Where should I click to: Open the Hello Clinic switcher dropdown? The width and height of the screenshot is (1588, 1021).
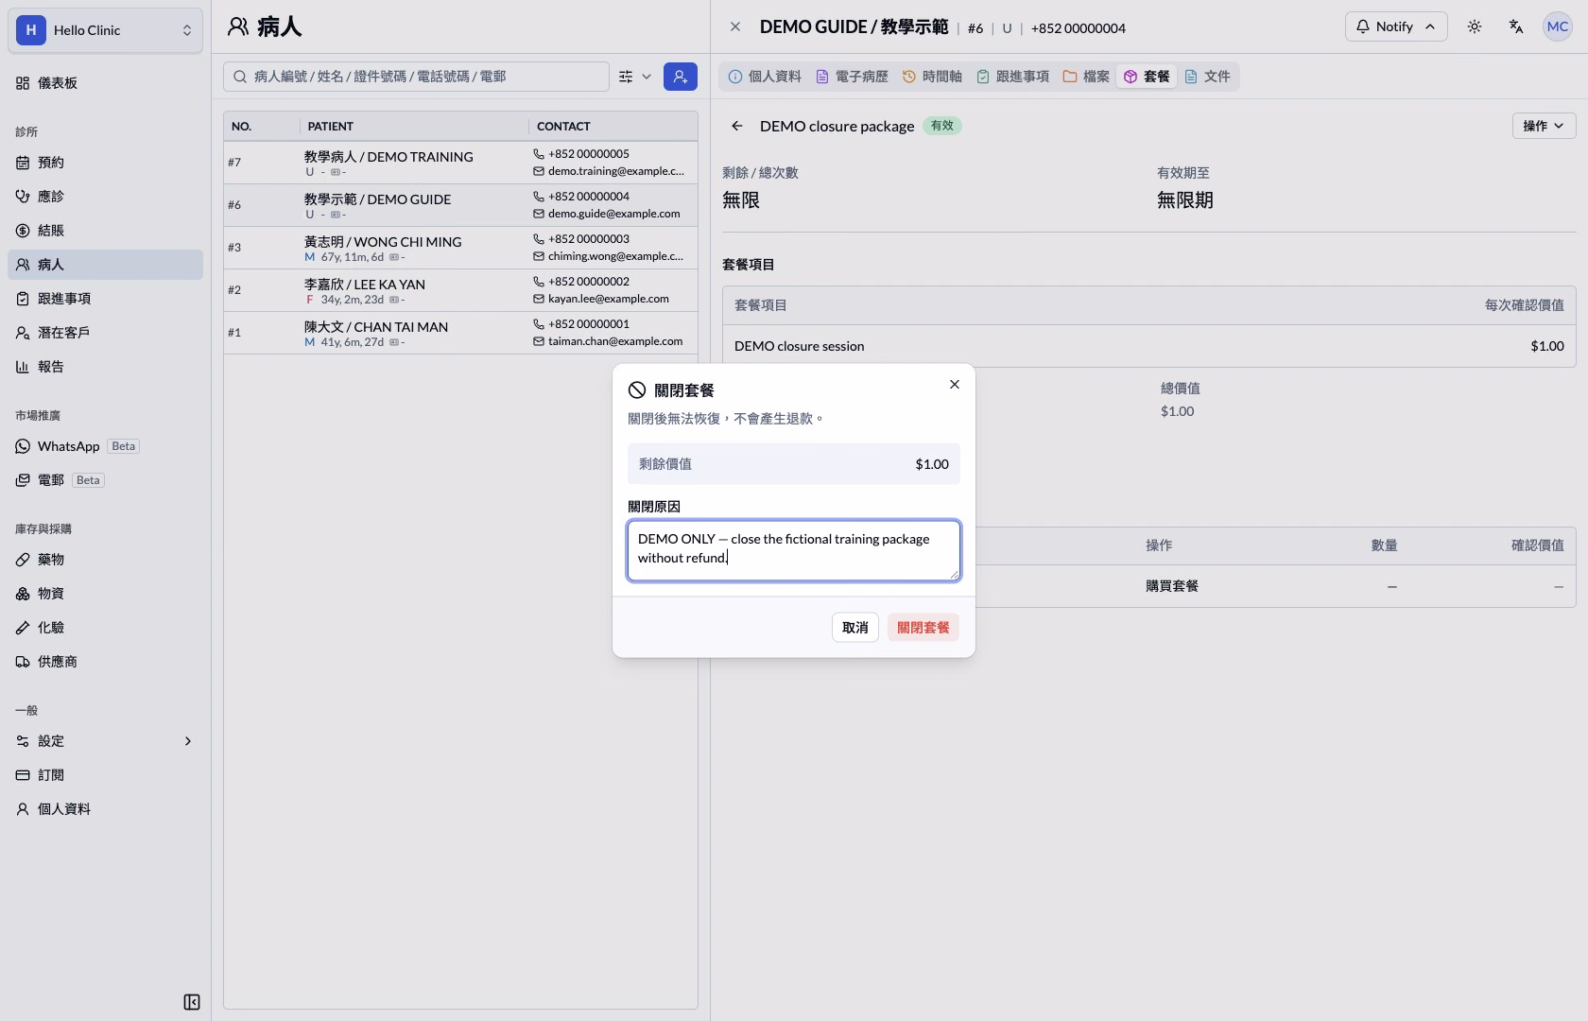[x=105, y=30]
